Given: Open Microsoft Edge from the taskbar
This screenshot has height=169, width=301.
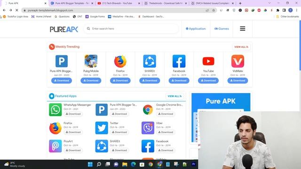Looking at the screenshot, I should (x=134, y=164).
